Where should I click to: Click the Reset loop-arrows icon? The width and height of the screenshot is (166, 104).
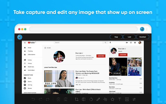point(48,99)
